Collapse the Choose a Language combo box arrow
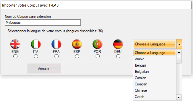The width and height of the screenshot is (193, 101). 179,44
